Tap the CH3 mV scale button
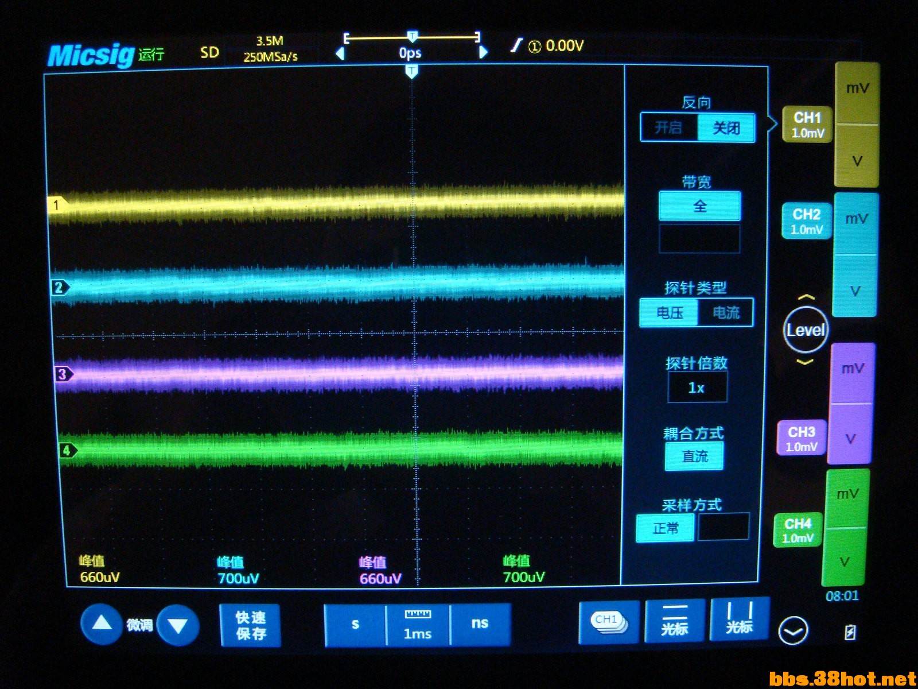The width and height of the screenshot is (918, 689). (x=853, y=374)
